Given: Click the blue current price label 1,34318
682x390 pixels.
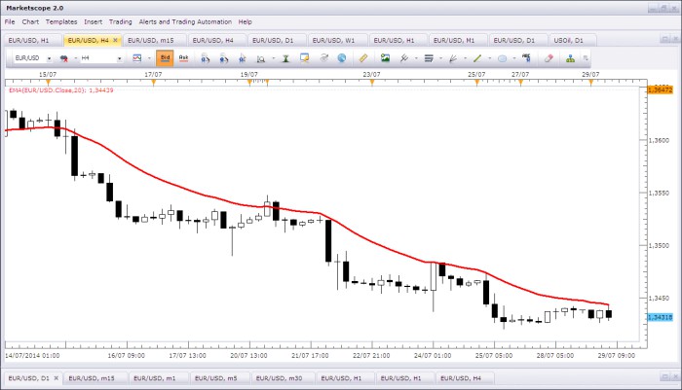Looking at the screenshot, I should [661, 317].
